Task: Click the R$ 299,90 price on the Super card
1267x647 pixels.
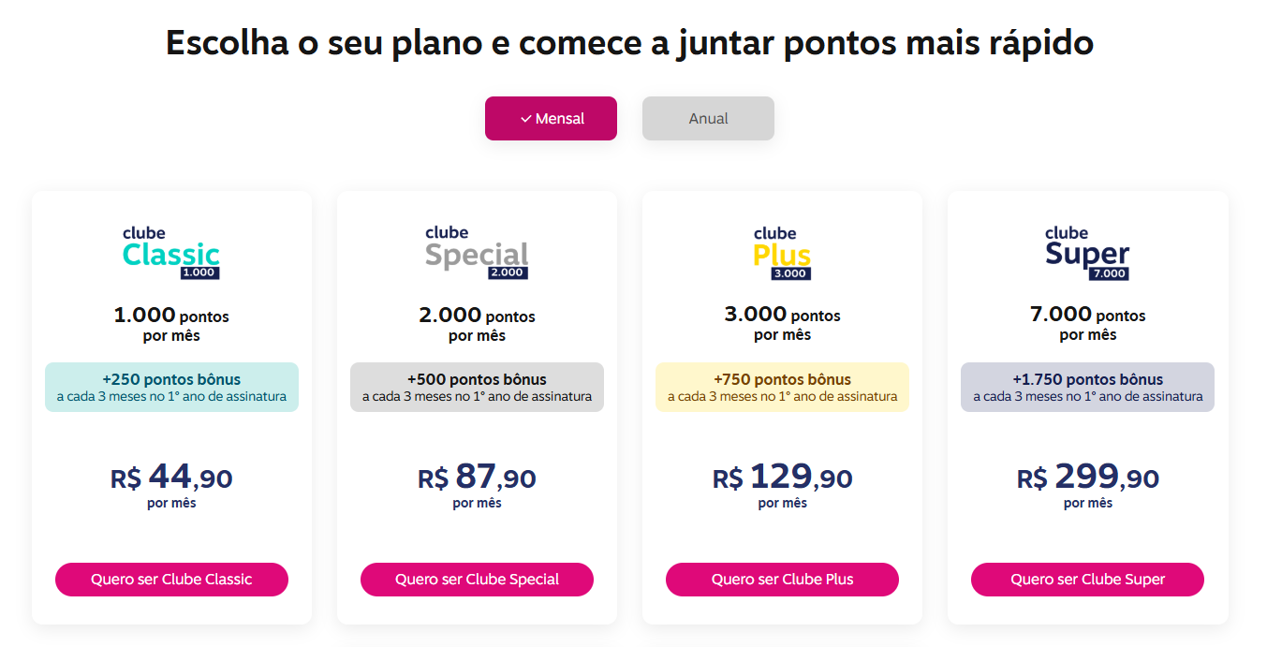Action: pyautogui.click(x=1086, y=478)
